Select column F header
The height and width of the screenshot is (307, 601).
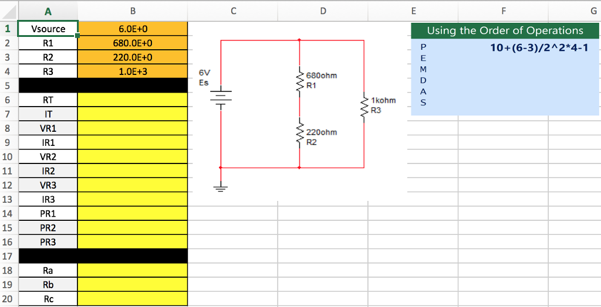(503, 11)
